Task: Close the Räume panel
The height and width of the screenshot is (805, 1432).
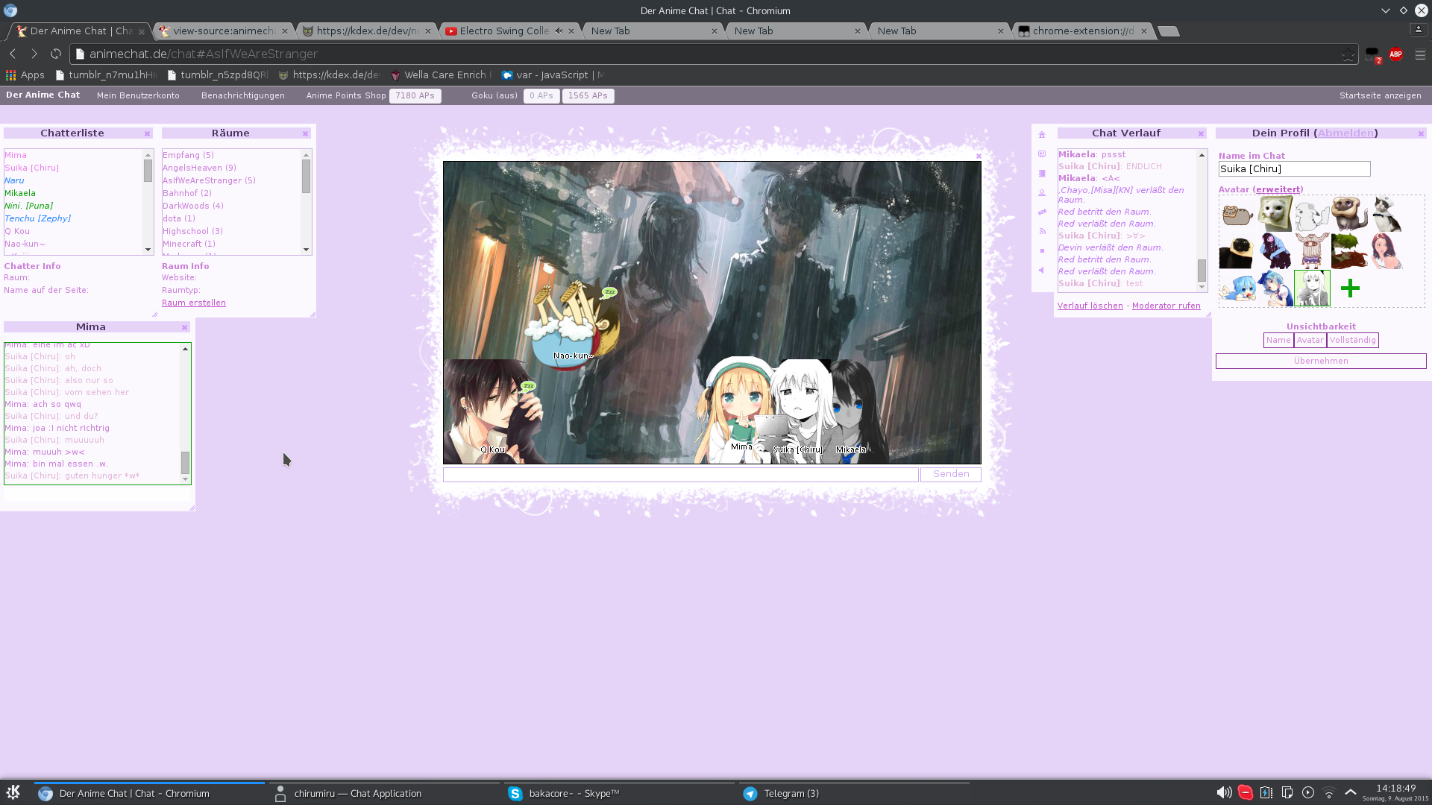Action: pos(305,134)
